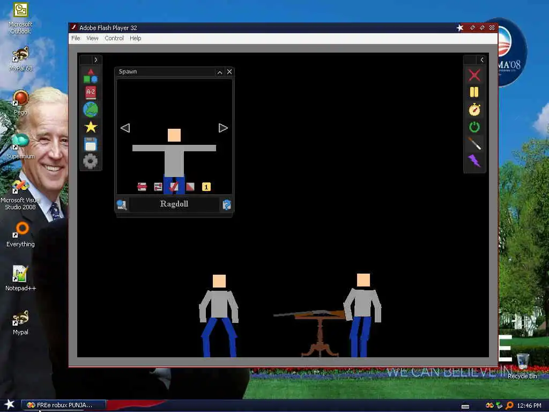Open the Control menu

[x=114, y=38]
